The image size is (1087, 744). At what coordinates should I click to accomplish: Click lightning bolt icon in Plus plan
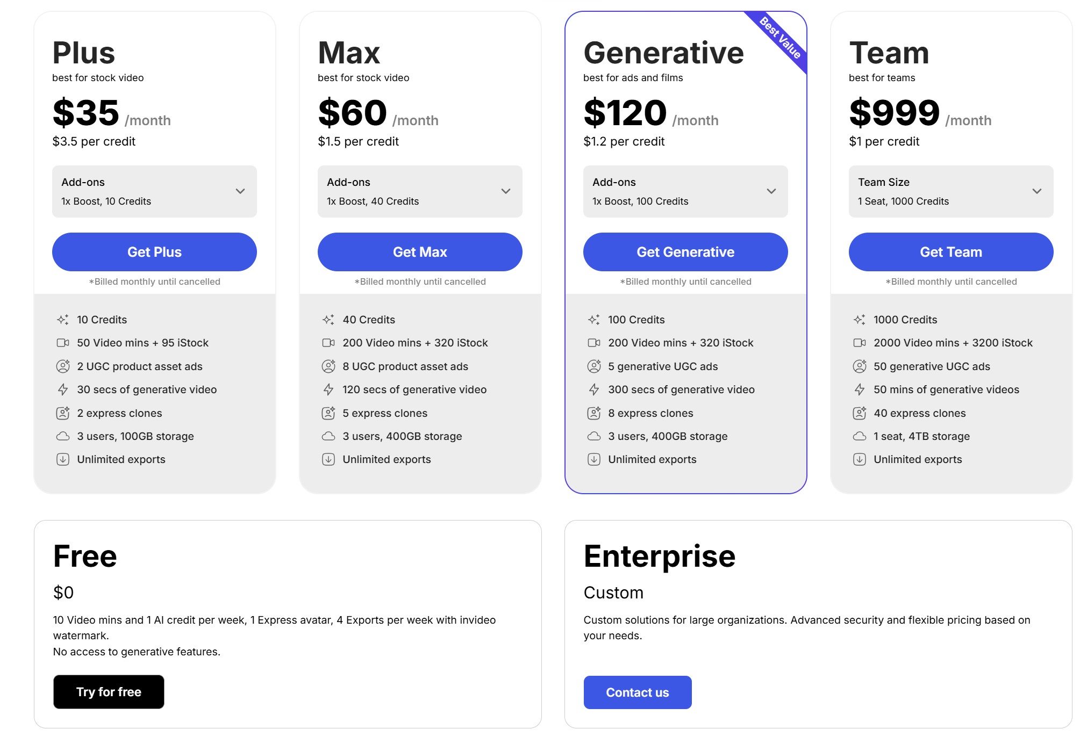pos(63,389)
